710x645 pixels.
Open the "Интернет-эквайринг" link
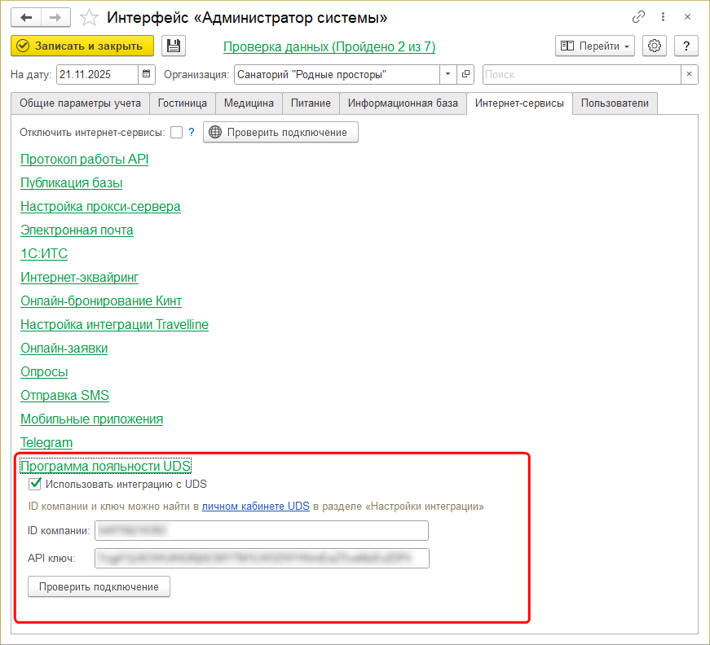coord(79,278)
